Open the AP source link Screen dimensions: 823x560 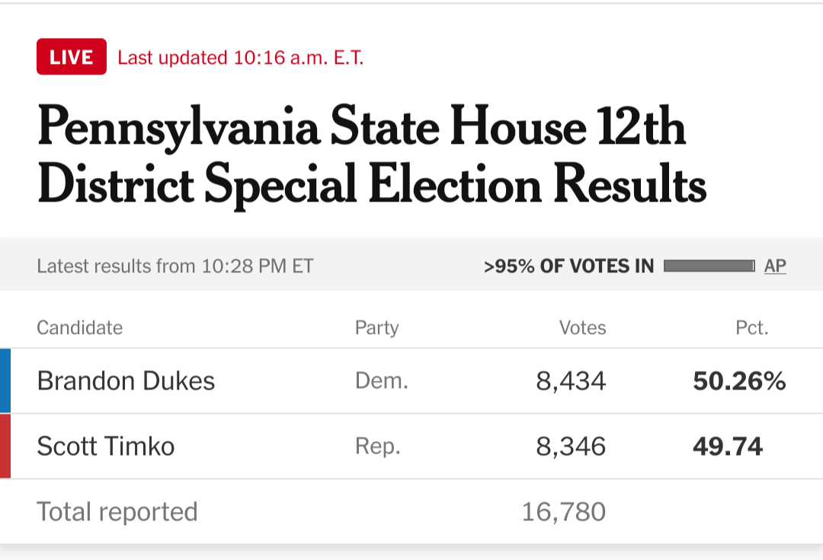775,266
